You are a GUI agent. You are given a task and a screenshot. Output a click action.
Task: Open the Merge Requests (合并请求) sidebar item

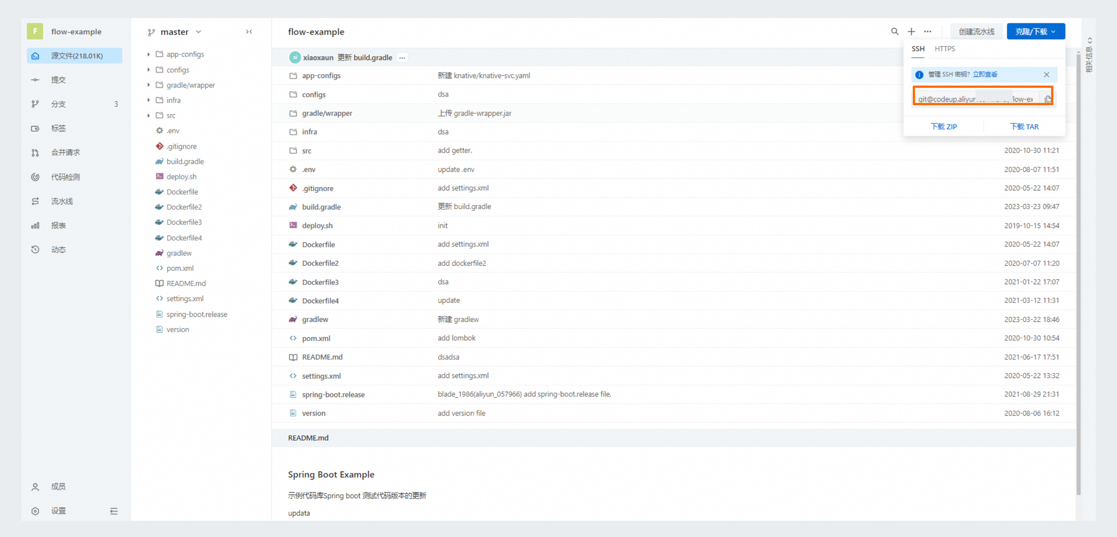[65, 152]
